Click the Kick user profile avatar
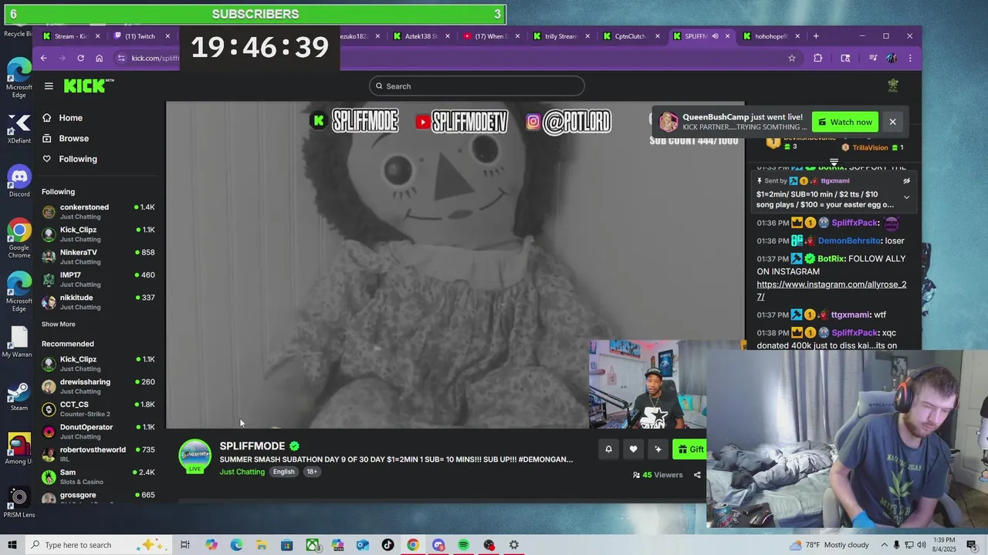Viewport: 988px width, 555px height. (x=893, y=86)
